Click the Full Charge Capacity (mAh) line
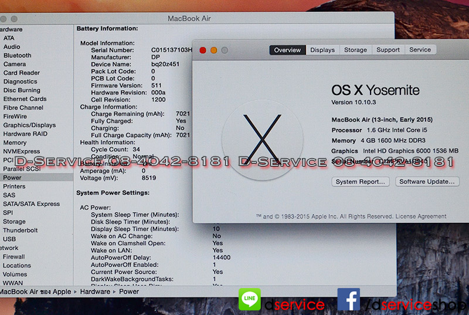This screenshot has width=469, height=315. (x=140, y=135)
